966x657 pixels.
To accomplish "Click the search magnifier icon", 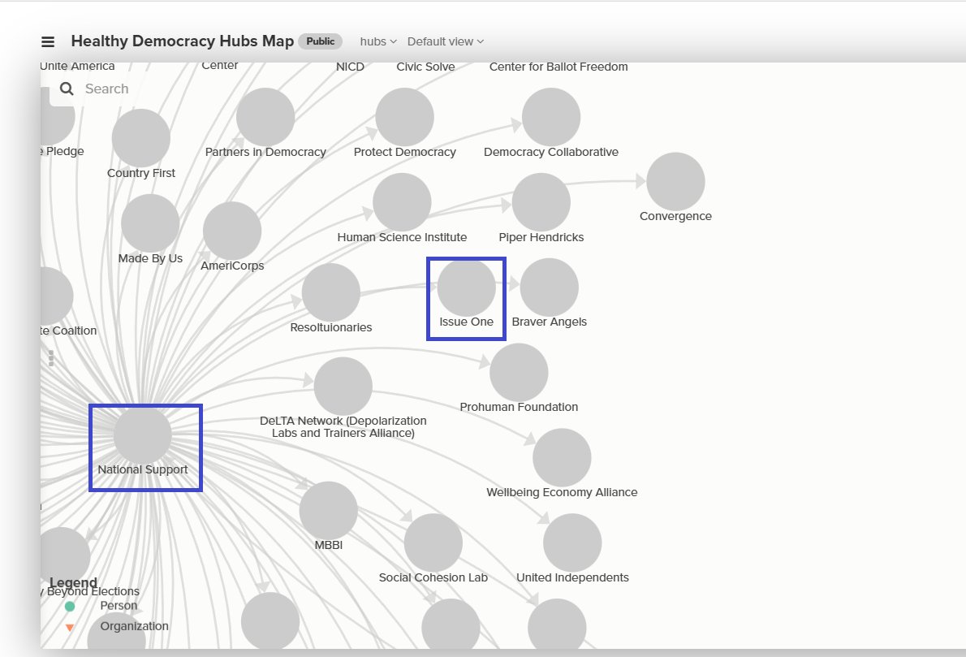I will point(67,89).
